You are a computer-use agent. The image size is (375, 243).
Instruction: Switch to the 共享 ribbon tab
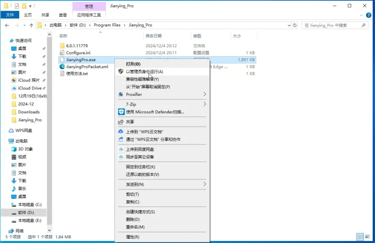point(45,15)
